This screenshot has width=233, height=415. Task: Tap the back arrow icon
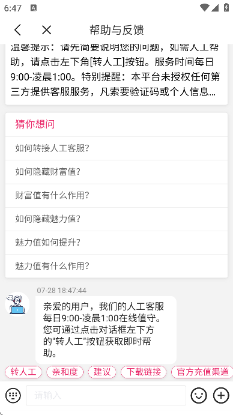(18, 29)
